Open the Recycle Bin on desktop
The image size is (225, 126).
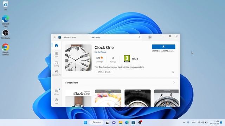tap(6, 6)
